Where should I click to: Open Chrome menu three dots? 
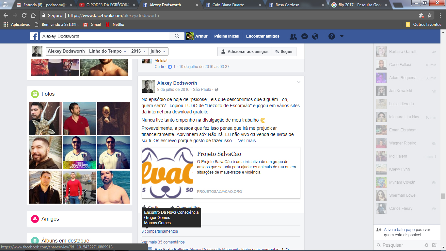(x=439, y=15)
